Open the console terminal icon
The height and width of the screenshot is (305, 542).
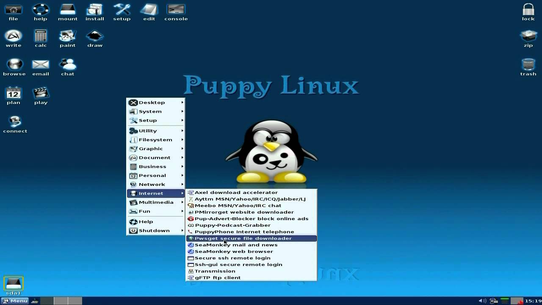point(176,12)
